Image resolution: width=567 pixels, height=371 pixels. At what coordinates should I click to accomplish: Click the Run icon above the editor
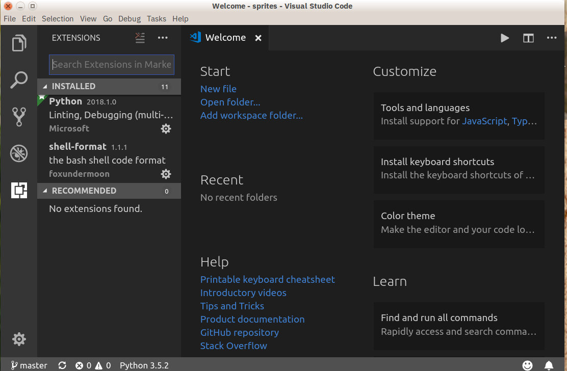coord(505,38)
